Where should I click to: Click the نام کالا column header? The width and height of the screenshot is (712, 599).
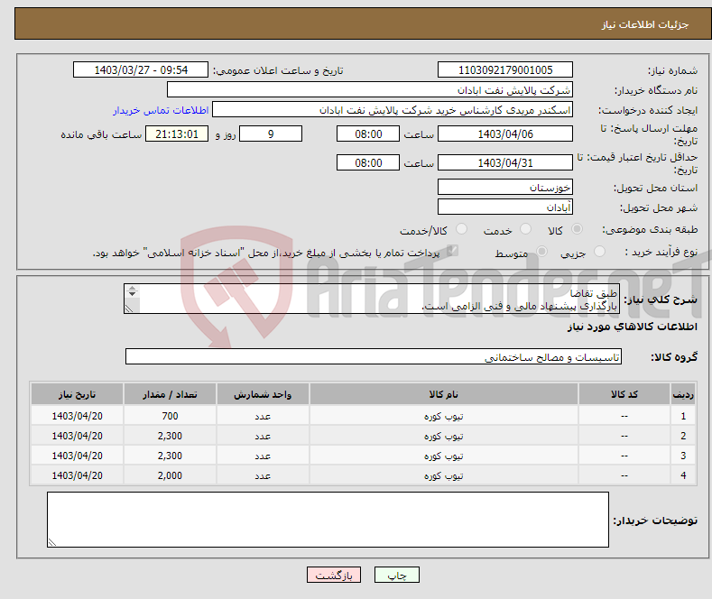(444, 394)
